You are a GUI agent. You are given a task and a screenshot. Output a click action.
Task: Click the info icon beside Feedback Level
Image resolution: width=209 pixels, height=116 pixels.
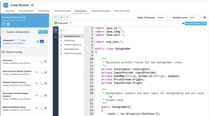(205, 17)
